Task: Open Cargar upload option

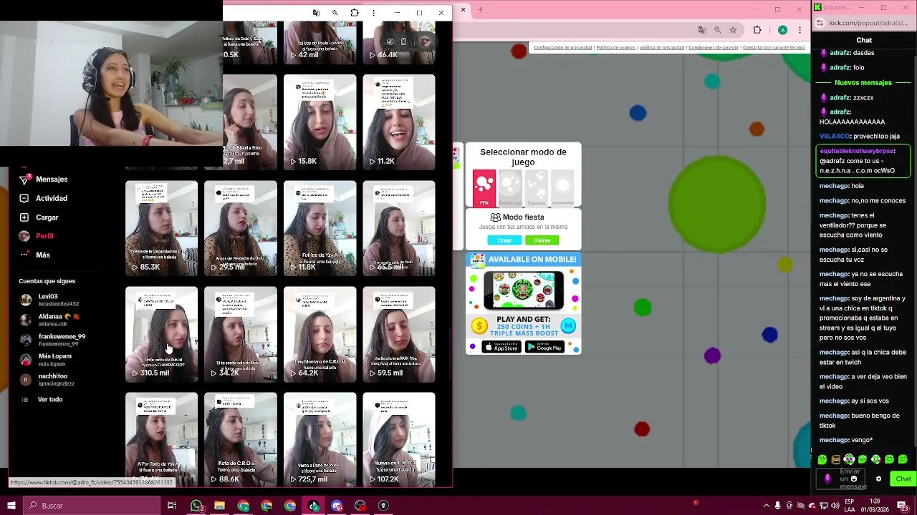Action: click(39, 217)
